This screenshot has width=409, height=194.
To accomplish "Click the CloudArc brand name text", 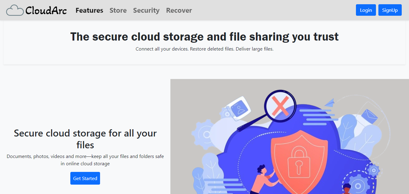I will tap(46, 11).
